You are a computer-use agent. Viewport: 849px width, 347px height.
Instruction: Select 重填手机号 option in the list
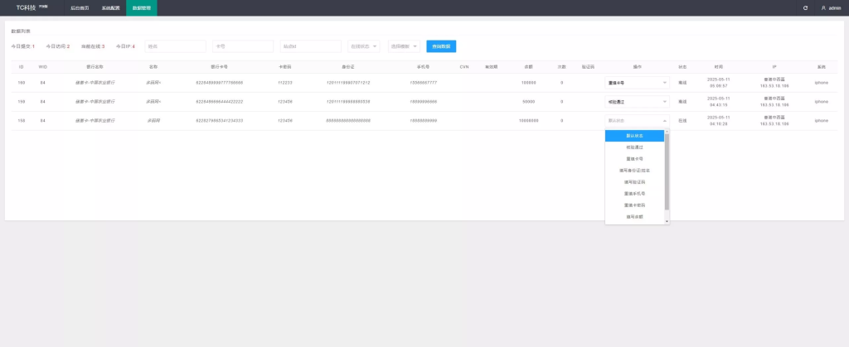pyautogui.click(x=634, y=194)
